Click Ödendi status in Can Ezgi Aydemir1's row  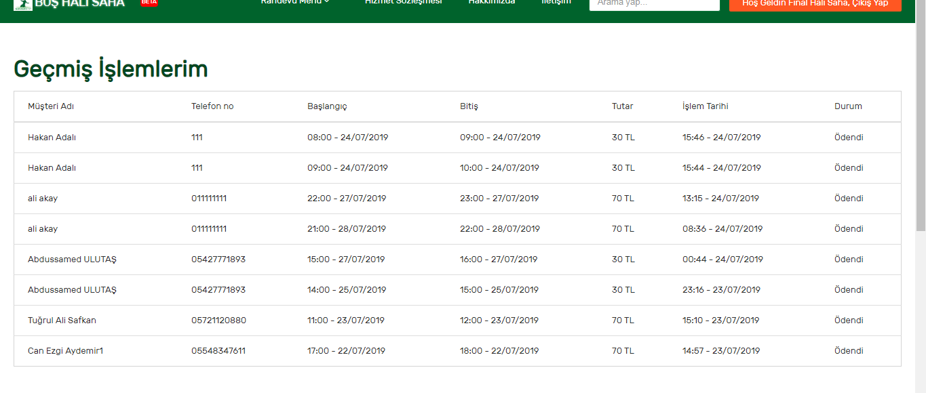[849, 351]
